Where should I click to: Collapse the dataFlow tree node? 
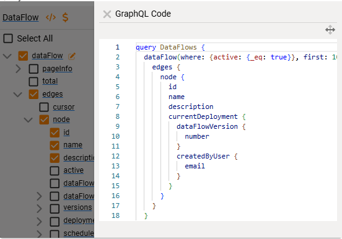(7, 56)
